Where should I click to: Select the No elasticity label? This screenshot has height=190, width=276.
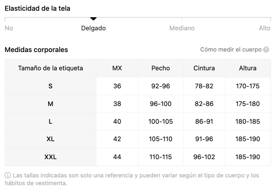[9, 28]
